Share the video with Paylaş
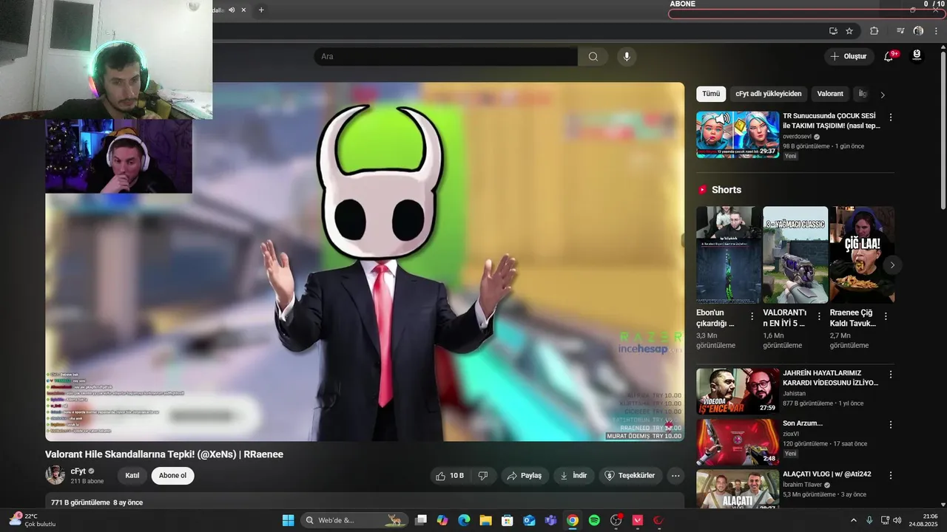This screenshot has height=532, width=947. [x=524, y=476]
